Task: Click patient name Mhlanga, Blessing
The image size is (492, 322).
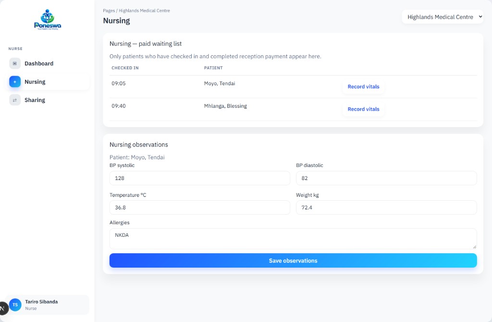Action: (225, 106)
